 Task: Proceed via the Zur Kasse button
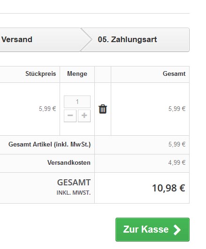point(153,229)
